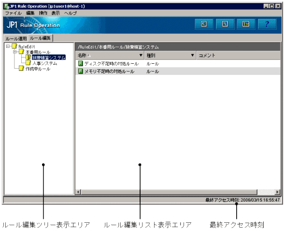Screen dimensions: 284x231
Task: Click the 旅費精算システム folder icon
Action: point(28,58)
